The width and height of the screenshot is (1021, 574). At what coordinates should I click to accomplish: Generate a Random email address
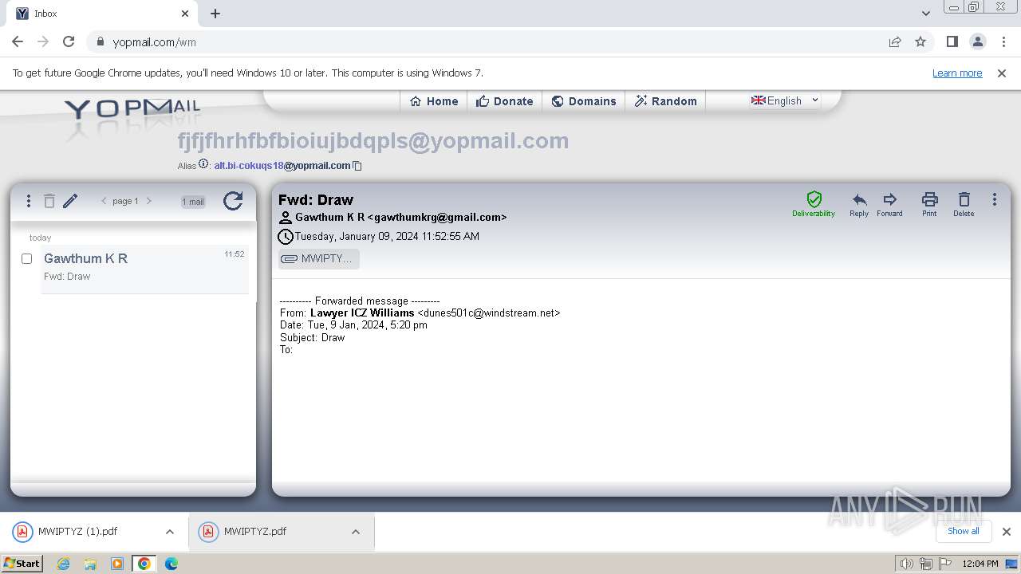[666, 101]
